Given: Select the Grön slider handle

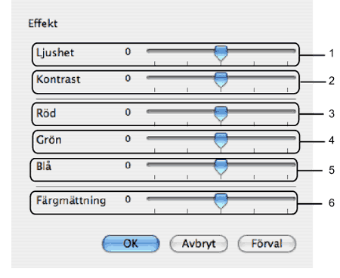Looking at the screenshot, I should click(x=221, y=141).
